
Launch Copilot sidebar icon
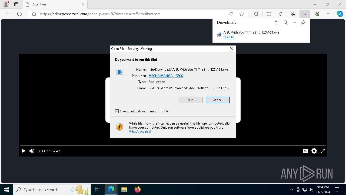pos(340,14)
